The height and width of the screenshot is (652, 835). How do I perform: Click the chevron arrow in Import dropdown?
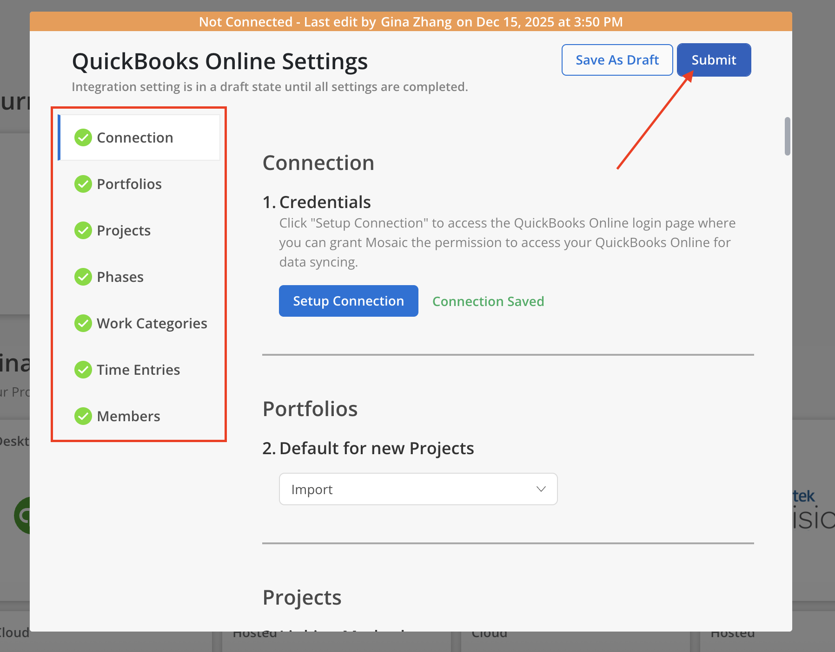pos(541,489)
